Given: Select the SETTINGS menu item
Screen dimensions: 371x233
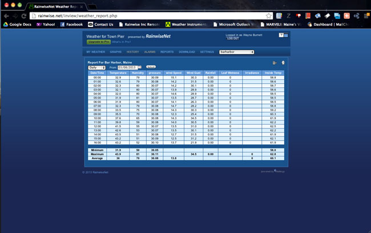Looking at the screenshot, I should (x=207, y=52).
